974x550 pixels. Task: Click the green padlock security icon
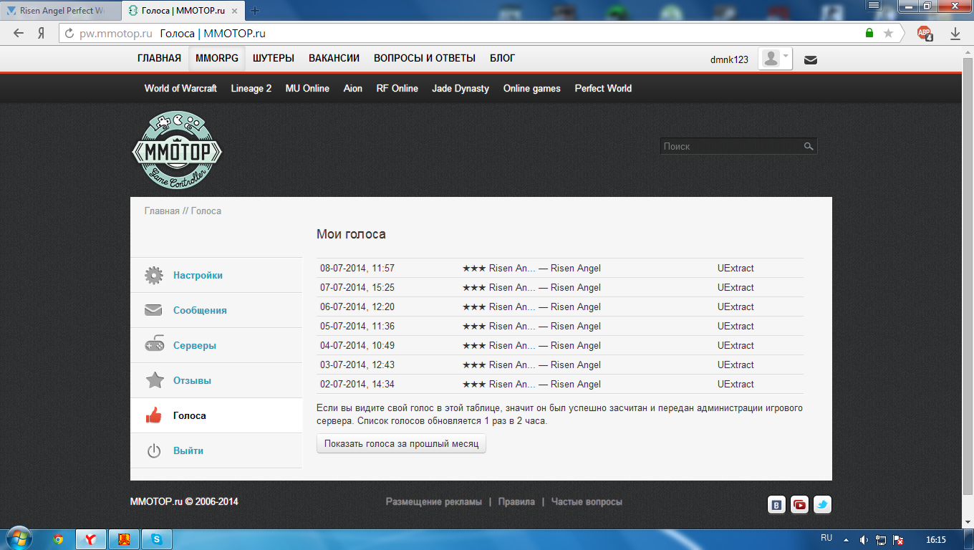pos(869,33)
